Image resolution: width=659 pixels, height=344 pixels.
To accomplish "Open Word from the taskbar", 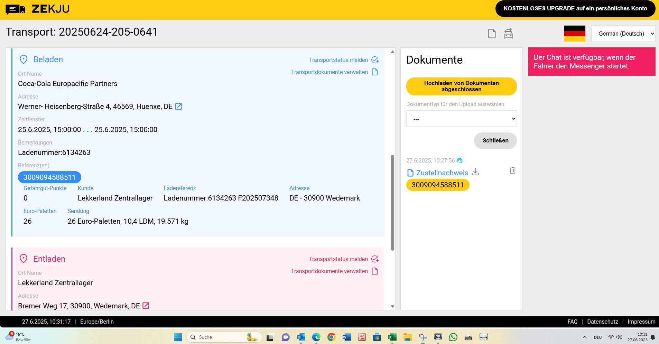I will (x=347, y=337).
